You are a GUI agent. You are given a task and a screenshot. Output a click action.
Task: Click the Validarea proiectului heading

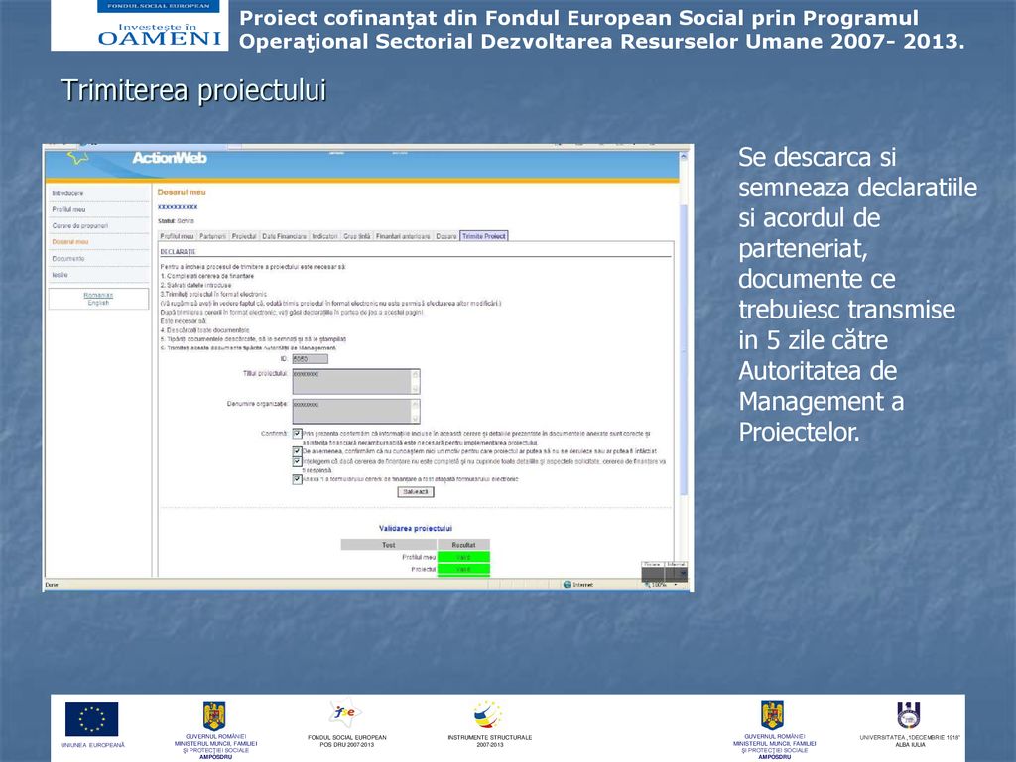(x=416, y=529)
